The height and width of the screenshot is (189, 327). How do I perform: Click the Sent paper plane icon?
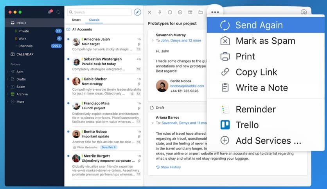13,72
